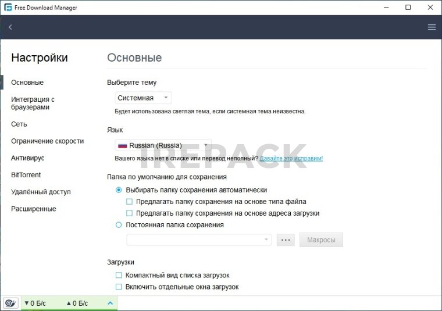
Task: Open the theme dropdown Системная
Action: tap(143, 98)
